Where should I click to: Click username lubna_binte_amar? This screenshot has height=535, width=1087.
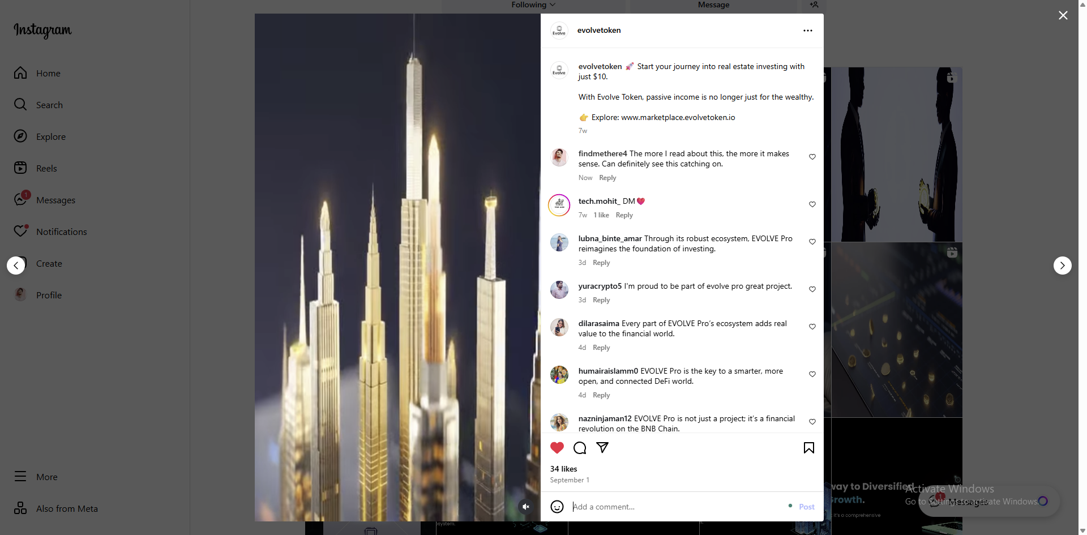[610, 239]
